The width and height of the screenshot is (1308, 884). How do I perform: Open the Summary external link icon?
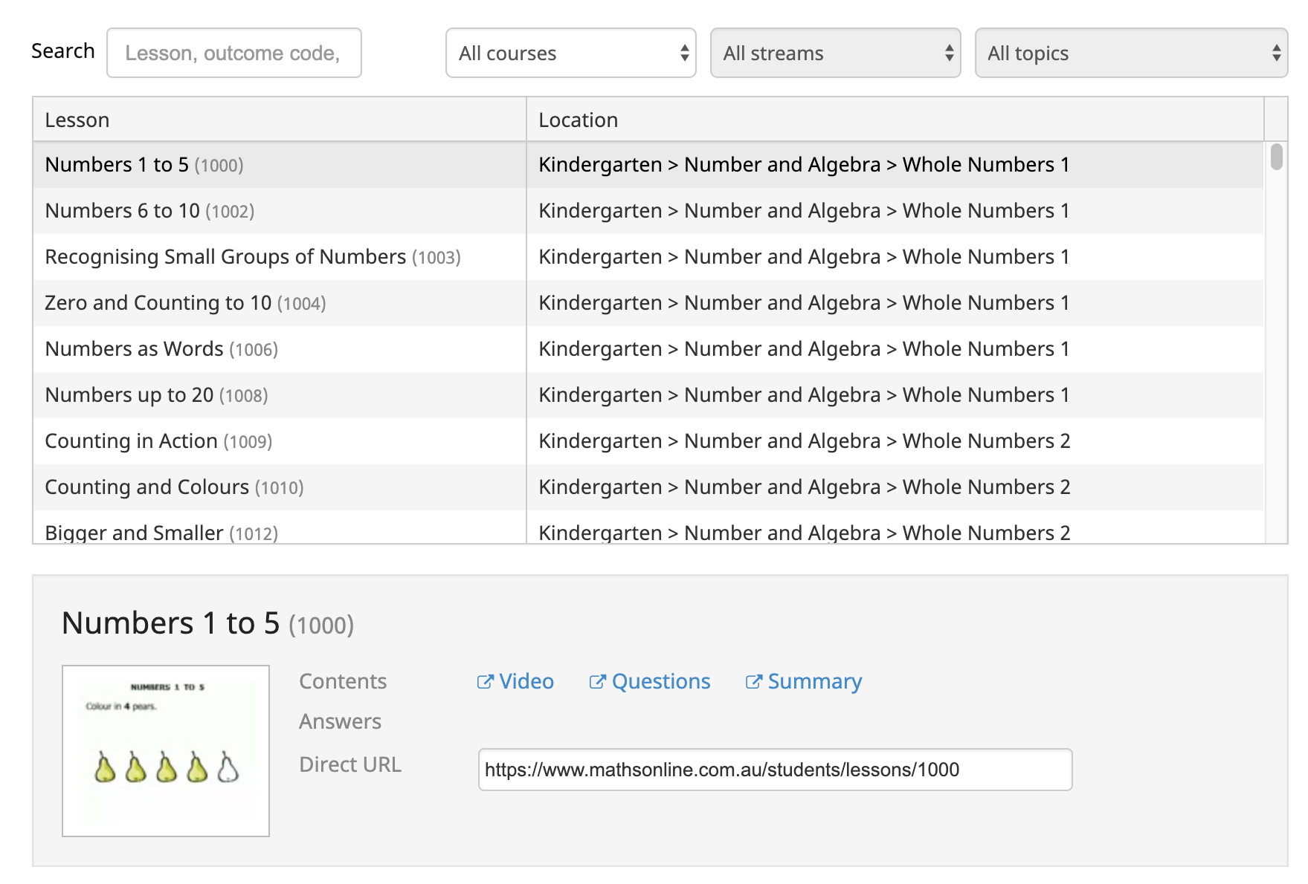click(x=755, y=681)
